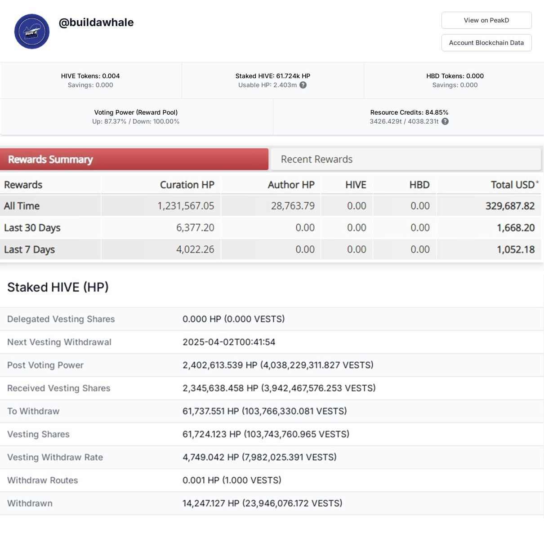Screen dimensions: 544x551
Task: Click the All Time curation value 1,231,567.05
Action: coord(186,206)
